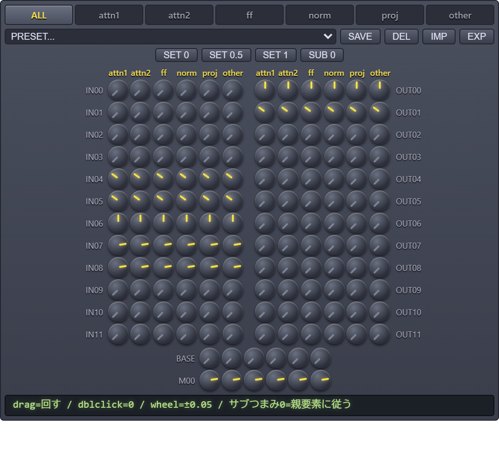Click the IN06 ff knob
This screenshot has height=466, width=499.
[x=164, y=223]
